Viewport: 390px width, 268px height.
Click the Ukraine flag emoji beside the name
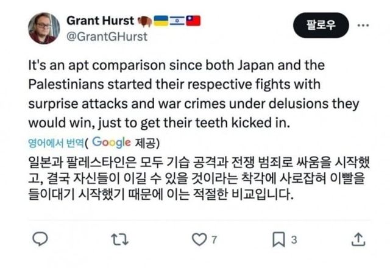click(x=161, y=20)
